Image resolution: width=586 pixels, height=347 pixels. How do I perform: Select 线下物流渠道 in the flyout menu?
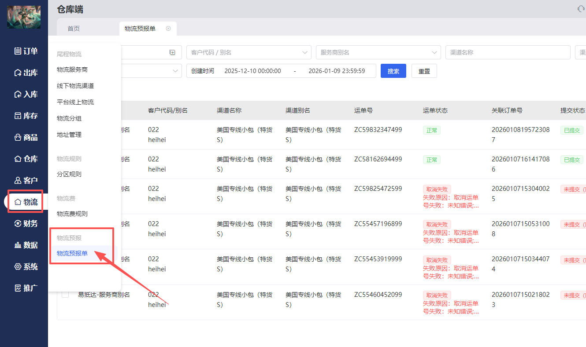[x=75, y=86]
